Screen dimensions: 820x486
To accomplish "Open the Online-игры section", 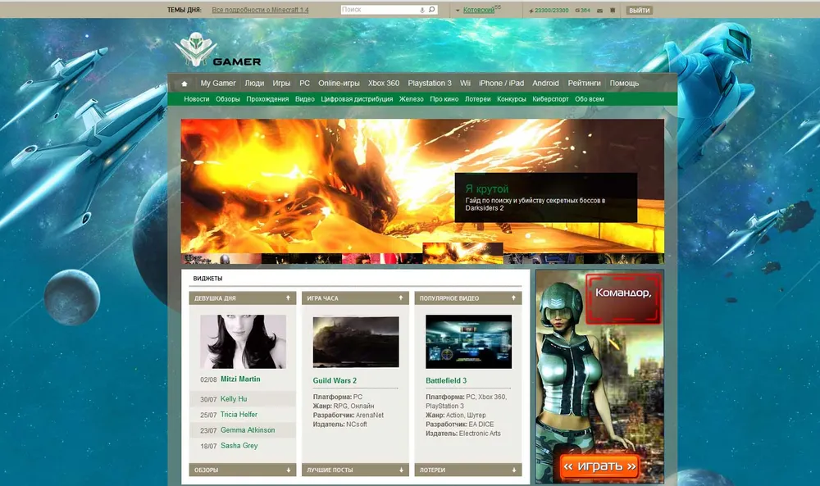I will click(339, 83).
